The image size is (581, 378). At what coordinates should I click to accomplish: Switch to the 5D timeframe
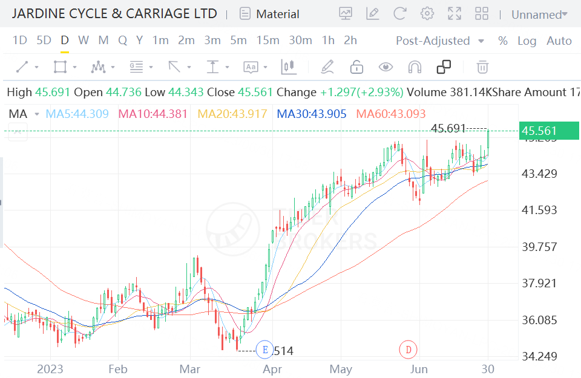(44, 40)
